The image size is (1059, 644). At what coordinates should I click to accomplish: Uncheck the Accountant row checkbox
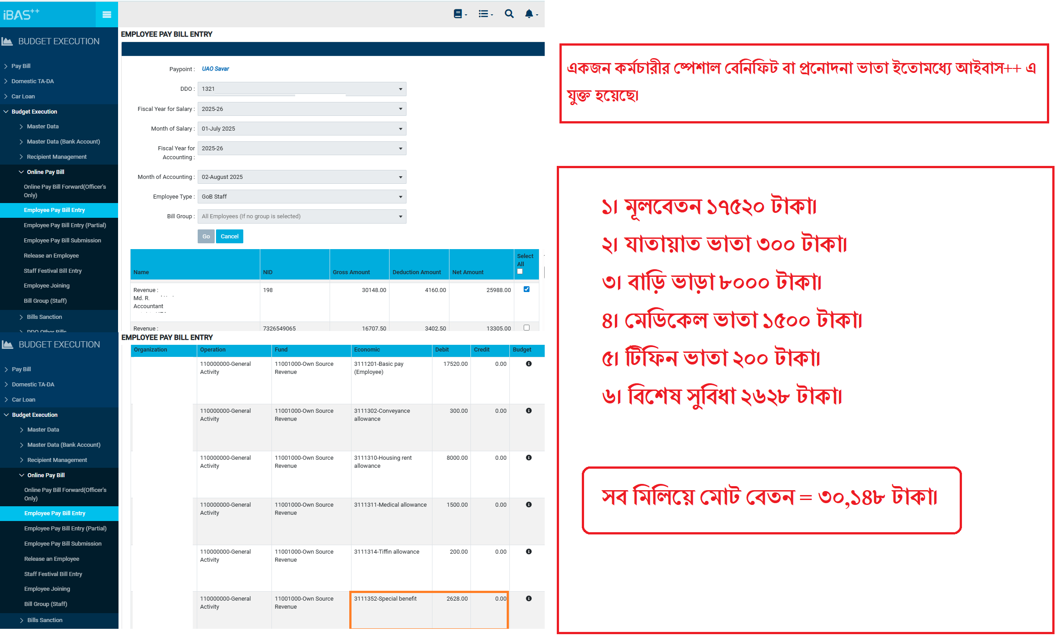[x=526, y=289]
